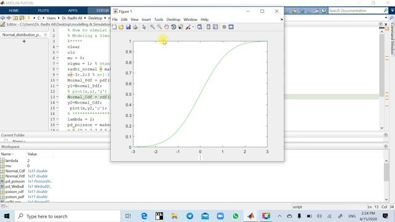Open Tools menu in Figure 1
The height and width of the screenshot is (222, 395).
(x=159, y=19)
